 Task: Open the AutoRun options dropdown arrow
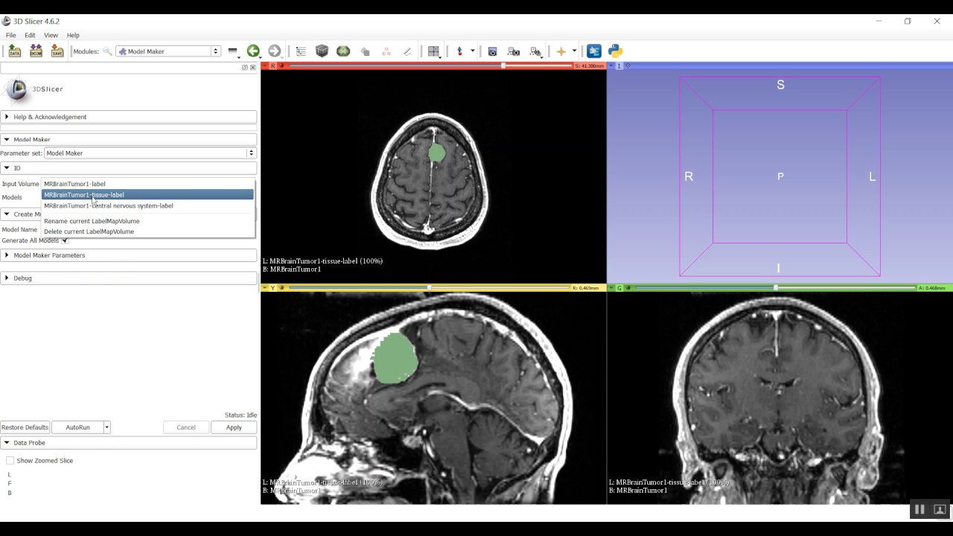pos(107,427)
